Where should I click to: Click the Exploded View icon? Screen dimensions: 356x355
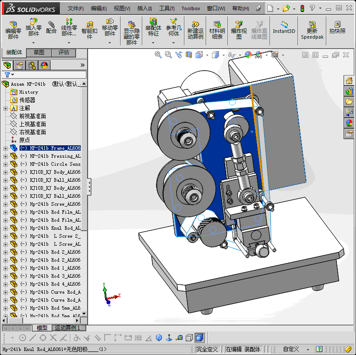click(x=239, y=30)
